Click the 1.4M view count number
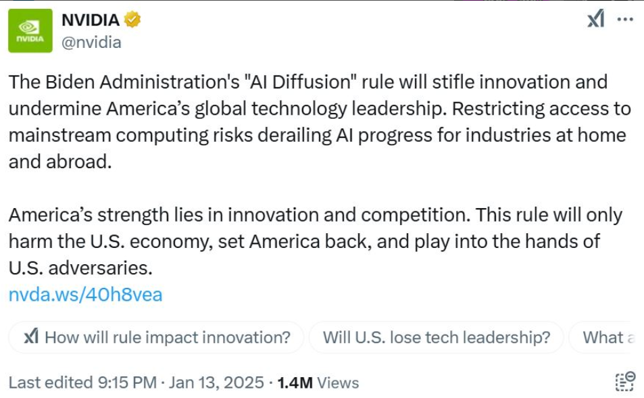The width and height of the screenshot is (644, 398). [295, 382]
